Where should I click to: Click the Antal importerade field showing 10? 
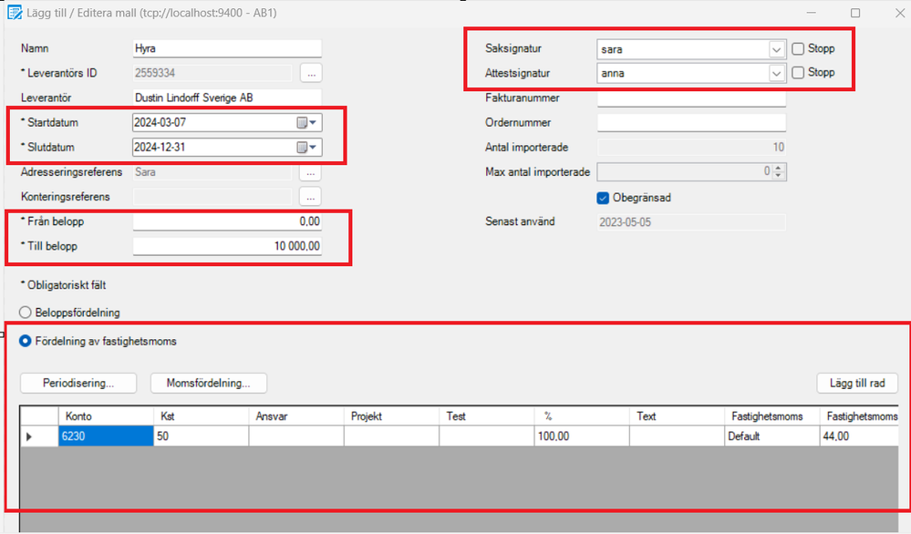click(x=691, y=148)
